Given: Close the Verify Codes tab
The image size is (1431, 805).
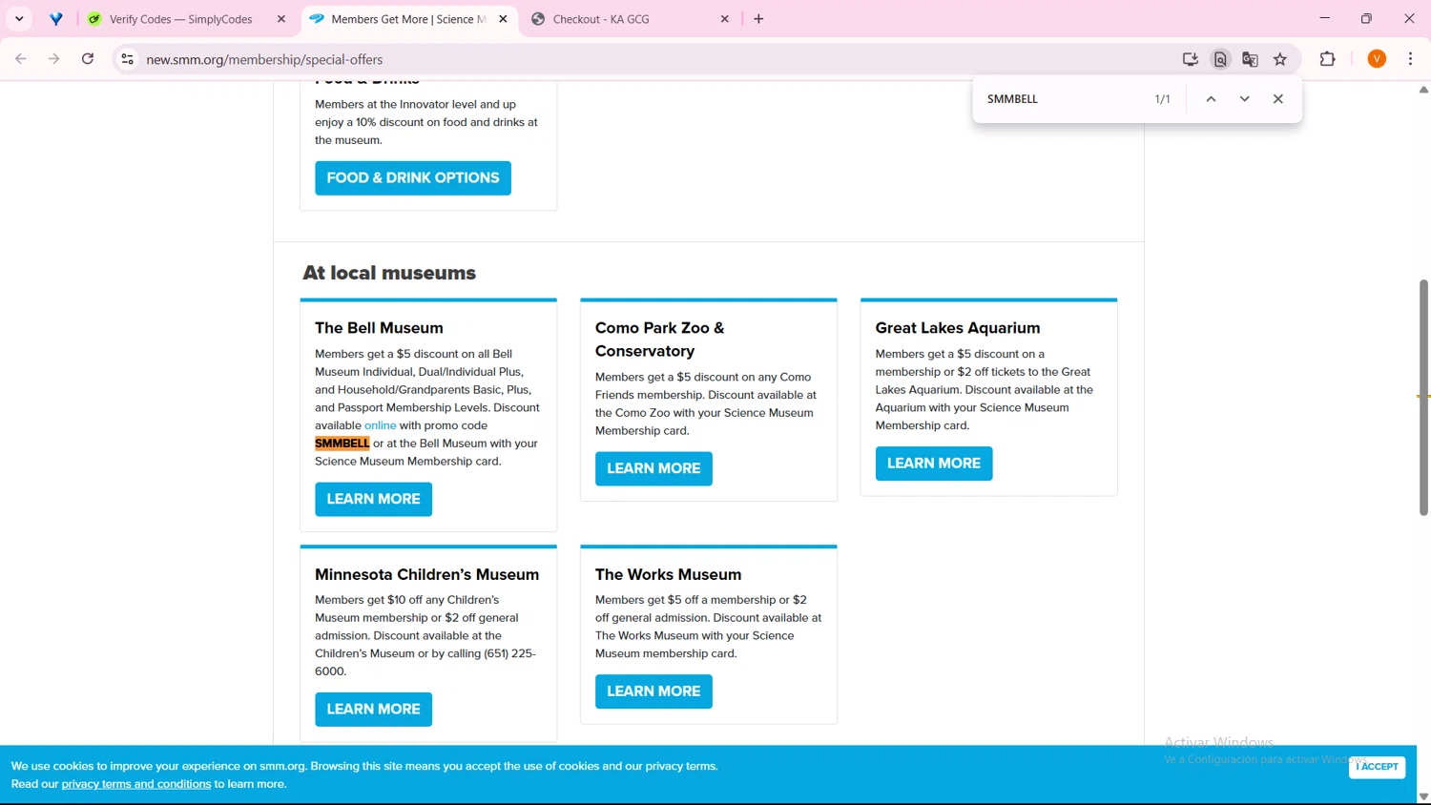Looking at the screenshot, I should click(x=281, y=19).
